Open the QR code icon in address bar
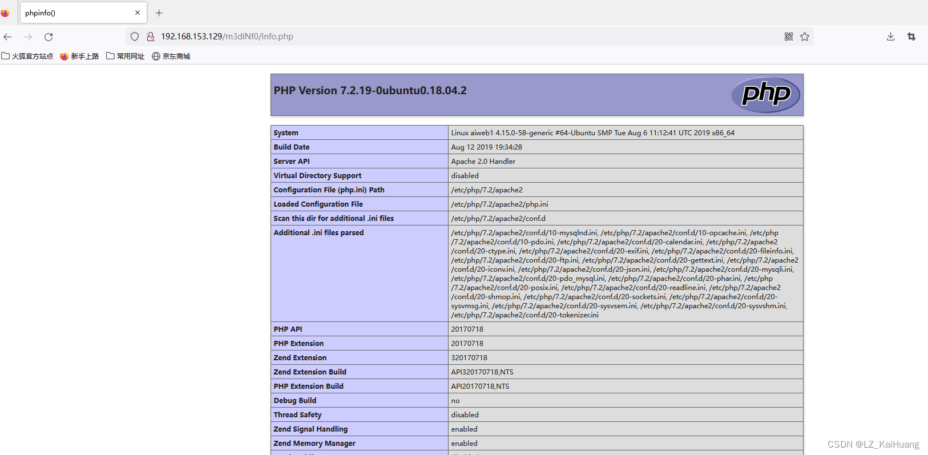Image resolution: width=928 pixels, height=455 pixels. 789,37
